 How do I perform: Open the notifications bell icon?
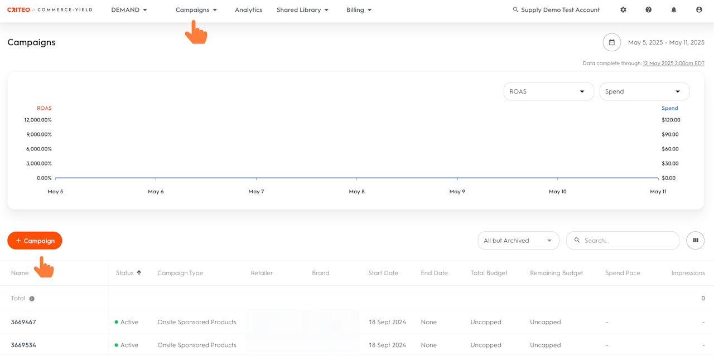[674, 10]
